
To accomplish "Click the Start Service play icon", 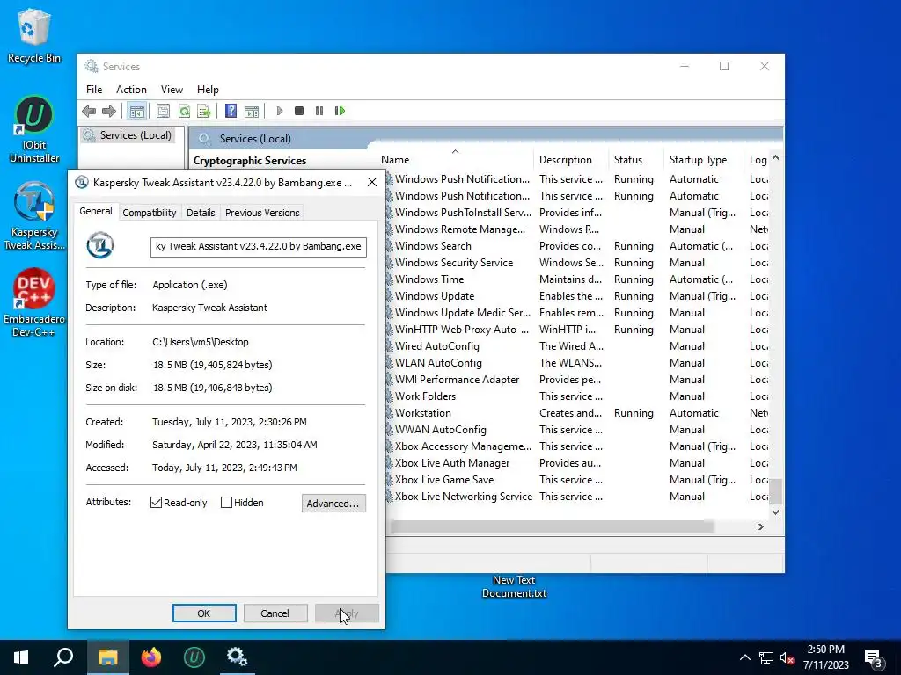I will tap(279, 111).
